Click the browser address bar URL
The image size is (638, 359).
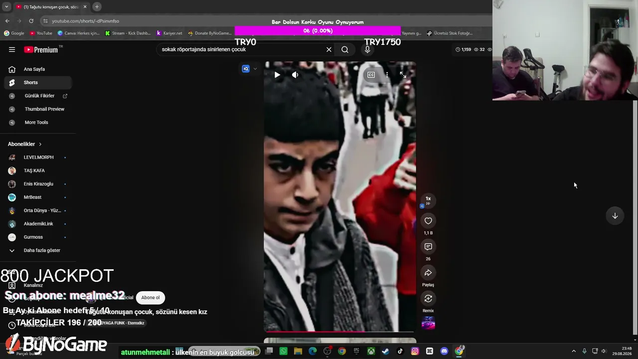click(x=86, y=21)
